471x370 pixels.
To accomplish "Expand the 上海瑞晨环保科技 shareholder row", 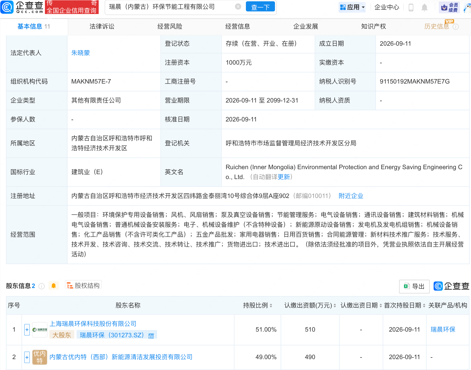I will pyautogui.click(x=27, y=330).
